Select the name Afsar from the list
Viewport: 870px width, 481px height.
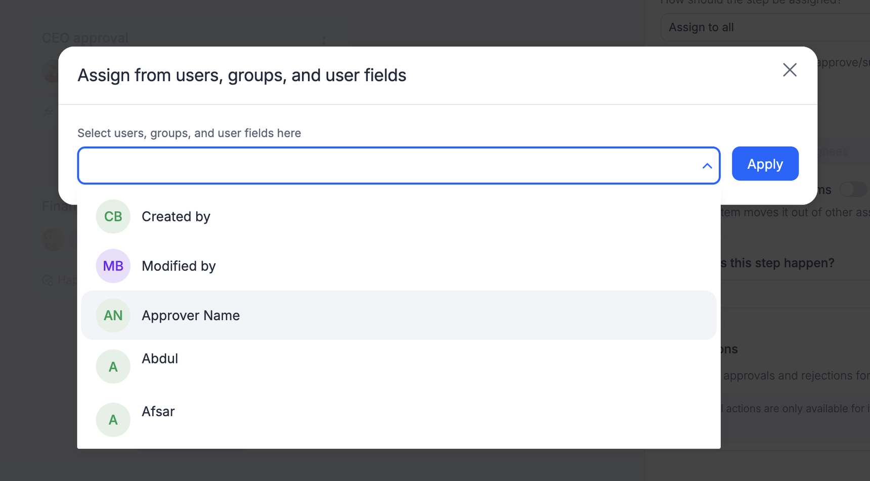[158, 412]
